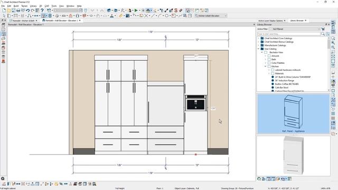Expand Manufacturer Catalogs folder
The width and height of the screenshot is (338, 190).
(x=258, y=45)
